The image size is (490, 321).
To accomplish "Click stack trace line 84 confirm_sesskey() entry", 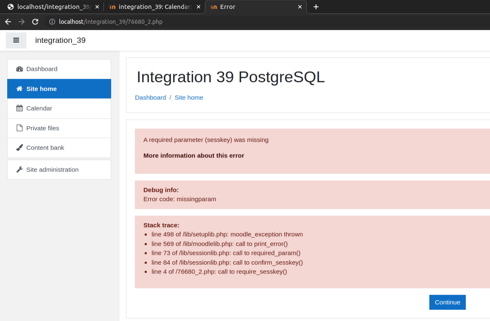I will (x=227, y=263).
